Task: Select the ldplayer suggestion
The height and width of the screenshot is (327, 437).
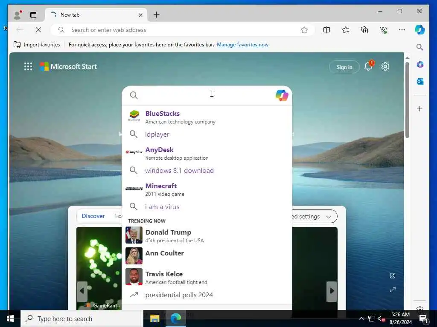Action: point(207,134)
